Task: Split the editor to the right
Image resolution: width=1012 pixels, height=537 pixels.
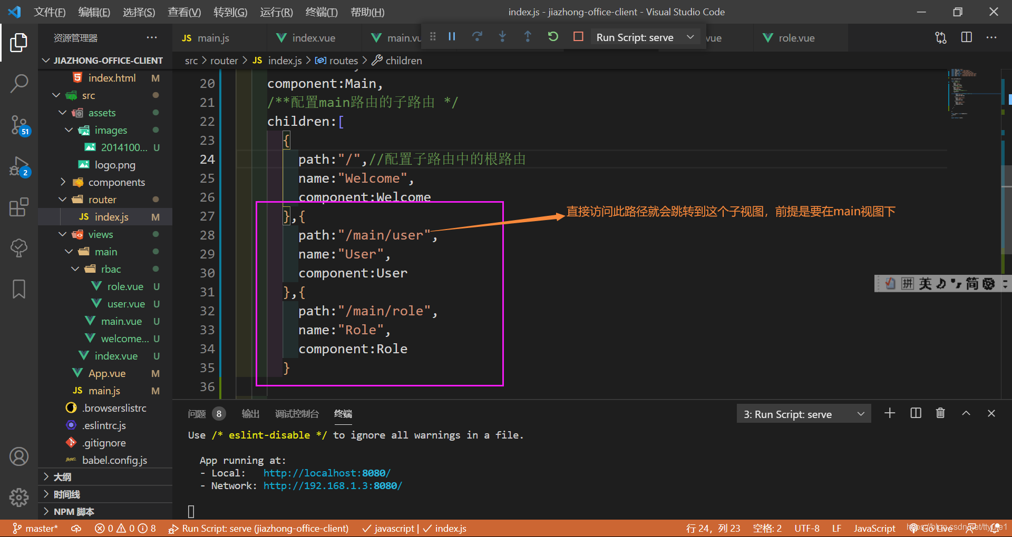Action: pos(966,37)
